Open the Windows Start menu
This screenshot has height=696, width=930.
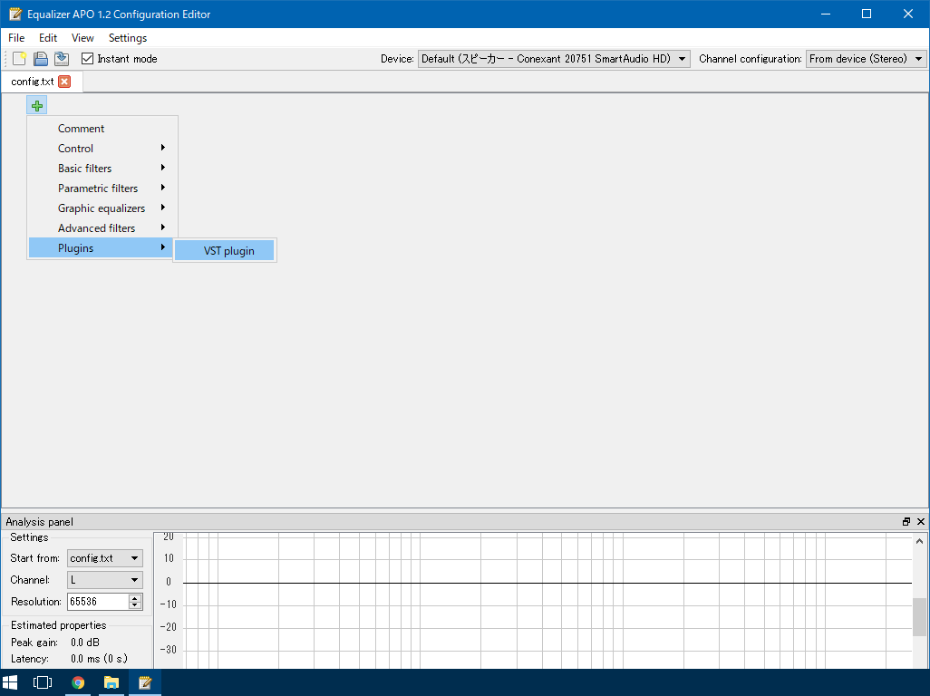(10, 682)
